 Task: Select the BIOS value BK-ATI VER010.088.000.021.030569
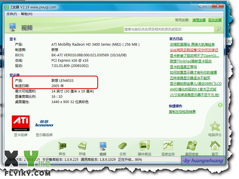point(89,55)
